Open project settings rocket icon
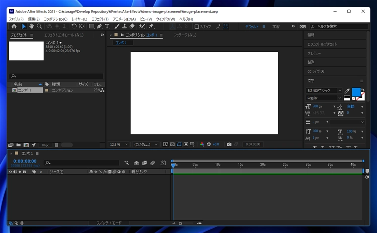377x233 pixels. 34,145
